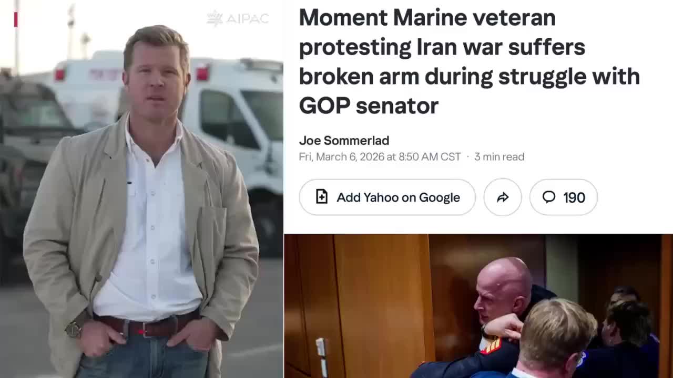This screenshot has height=378, width=673.
Task: Click the AIPAC star logo watermark
Action: [215, 18]
